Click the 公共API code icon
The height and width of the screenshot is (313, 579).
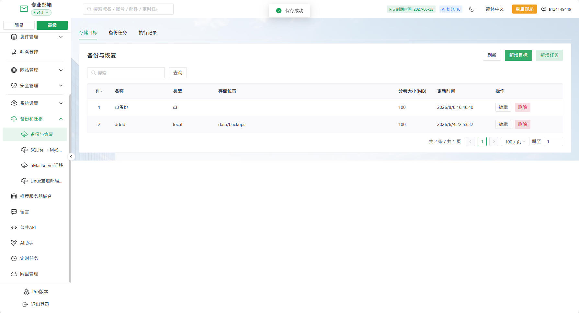(14, 227)
